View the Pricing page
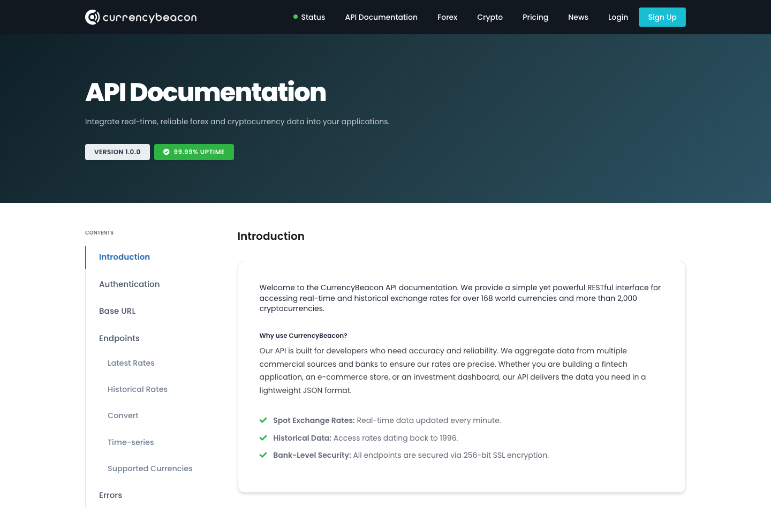 [x=535, y=17]
